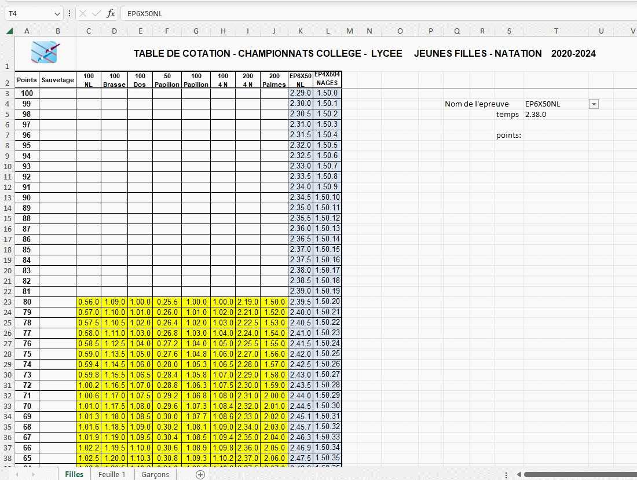This screenshot has height=480, width=637.
Task: Select cell T4 containing EP6X50NL
Action: click(556, 104)
